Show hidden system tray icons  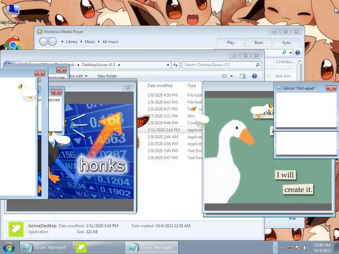[x=281, y=248]
